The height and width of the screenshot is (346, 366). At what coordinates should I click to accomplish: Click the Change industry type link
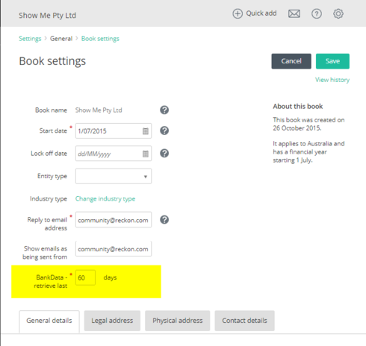tap(105, 199)
